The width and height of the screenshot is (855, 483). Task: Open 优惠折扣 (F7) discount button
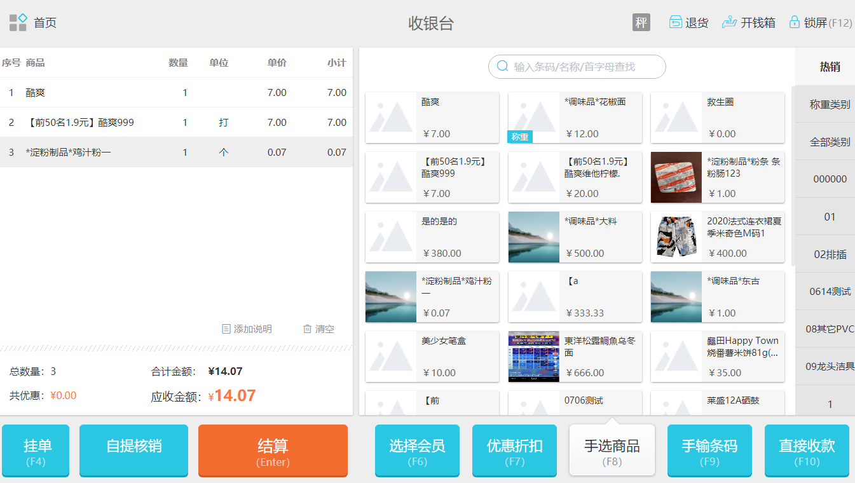click(x=514, y=451)
